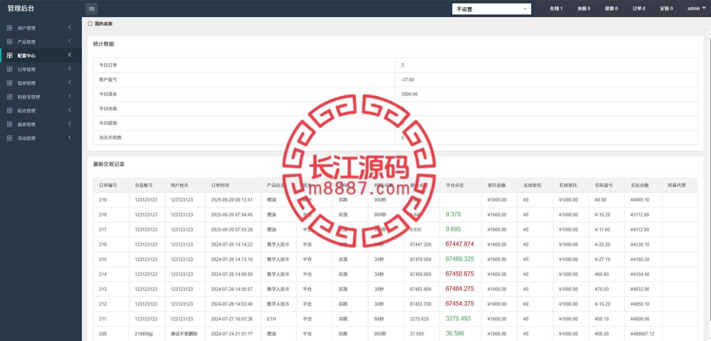711x341 pixels.
Task: Click the 客户盈亏 value -27.80
Action: pyautogui.click(x=408, y=80)
